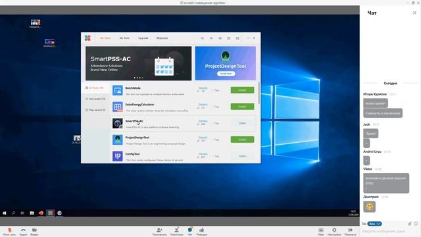Open the user account icon in ToolBox
421x237 pixels.
tap(211, 38)
